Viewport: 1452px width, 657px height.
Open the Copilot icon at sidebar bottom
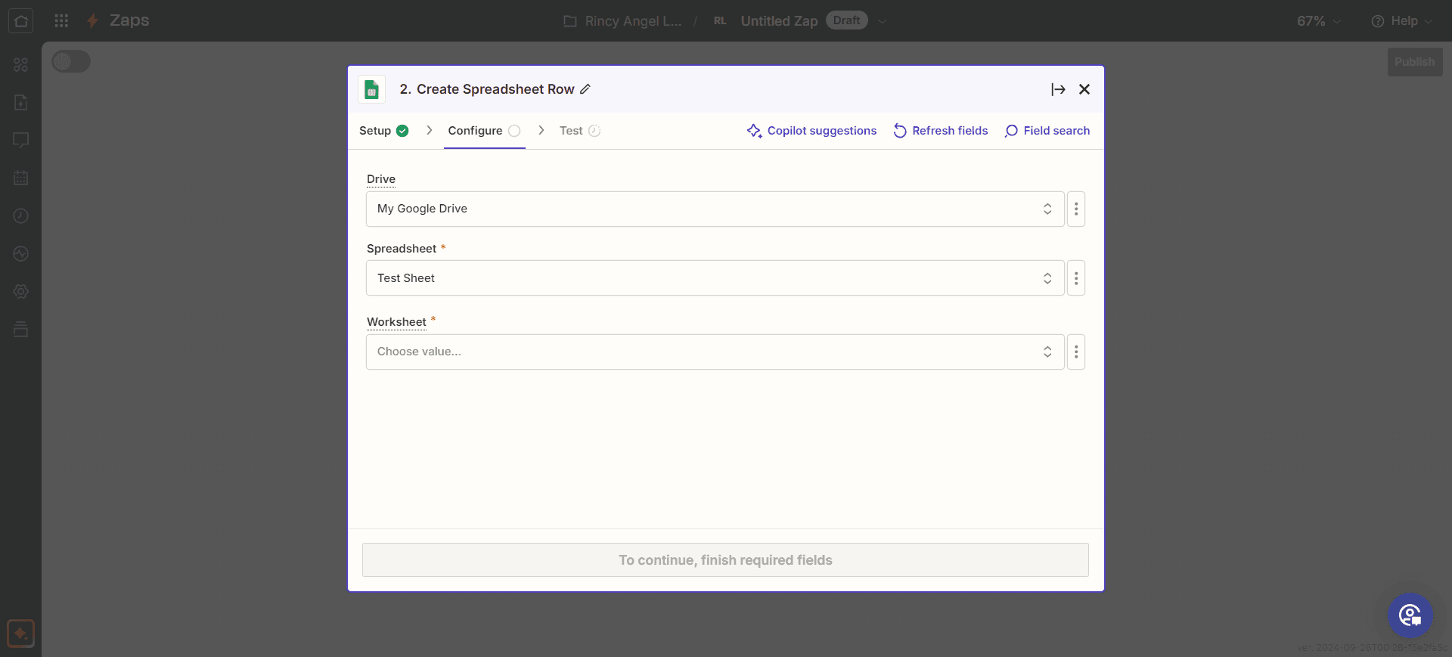click(20, 634)
